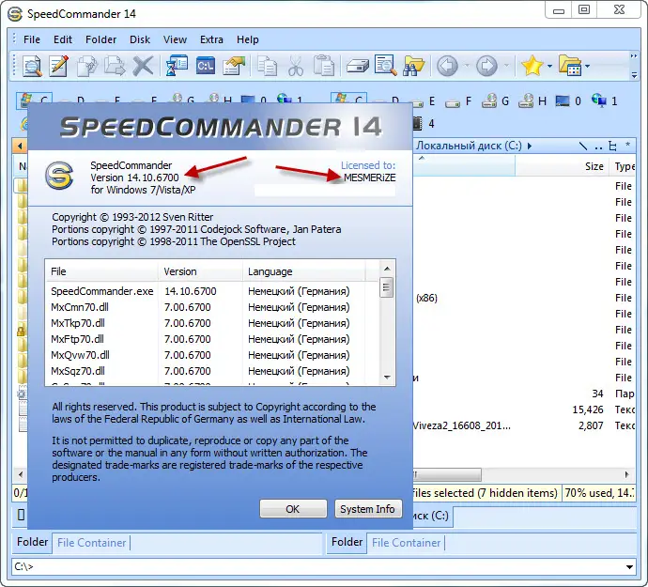This screenshot has height=587, width=648.
Task: Click OK in the About dialog
Action: [x=293, y=509]
